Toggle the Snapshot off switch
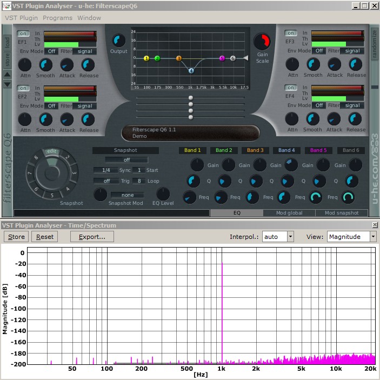Screen dimensions: 380x380 (x=126, y=160)
